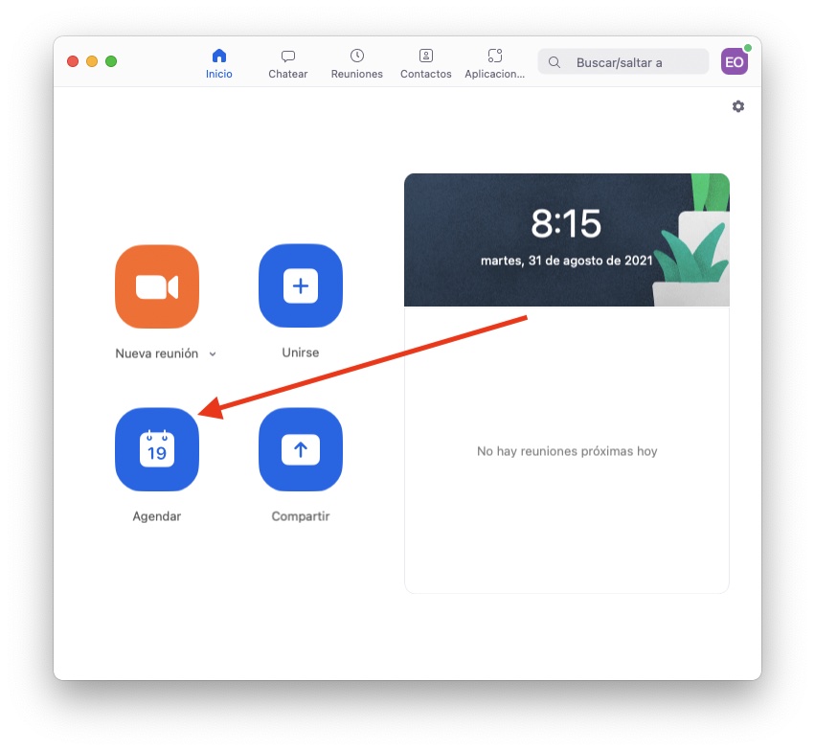Open the EO profile avatar
The height and width of the screenshot is (751, 815).
click(x=735, y=62)
